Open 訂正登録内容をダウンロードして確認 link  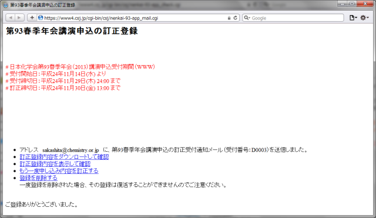(x=64, y=156)
